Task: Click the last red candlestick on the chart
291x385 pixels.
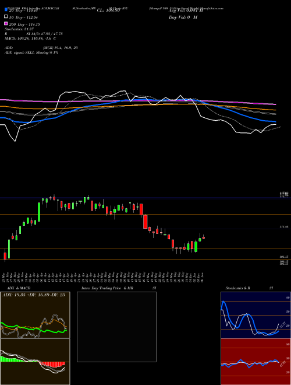Action: coord(204,237)
